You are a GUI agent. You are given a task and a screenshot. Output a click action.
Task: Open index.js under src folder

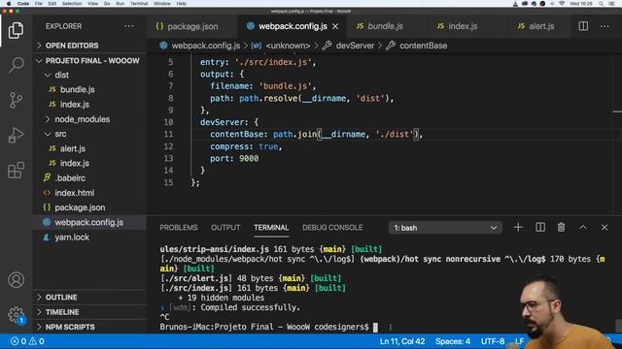[89, 163]
